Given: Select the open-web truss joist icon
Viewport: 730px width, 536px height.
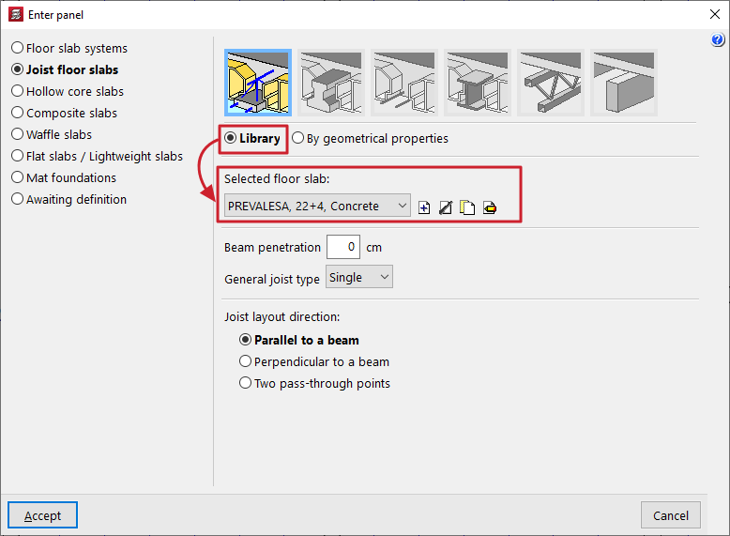Looking at the screenshot, I should click(551, 83).
